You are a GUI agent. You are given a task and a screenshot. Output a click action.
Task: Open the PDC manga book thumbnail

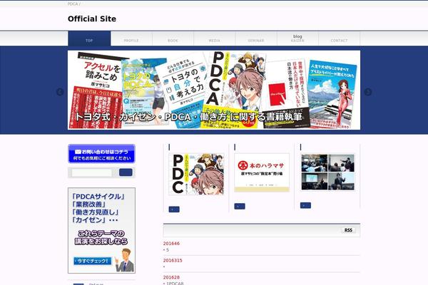pyautogui.click(x=196, y=174)
